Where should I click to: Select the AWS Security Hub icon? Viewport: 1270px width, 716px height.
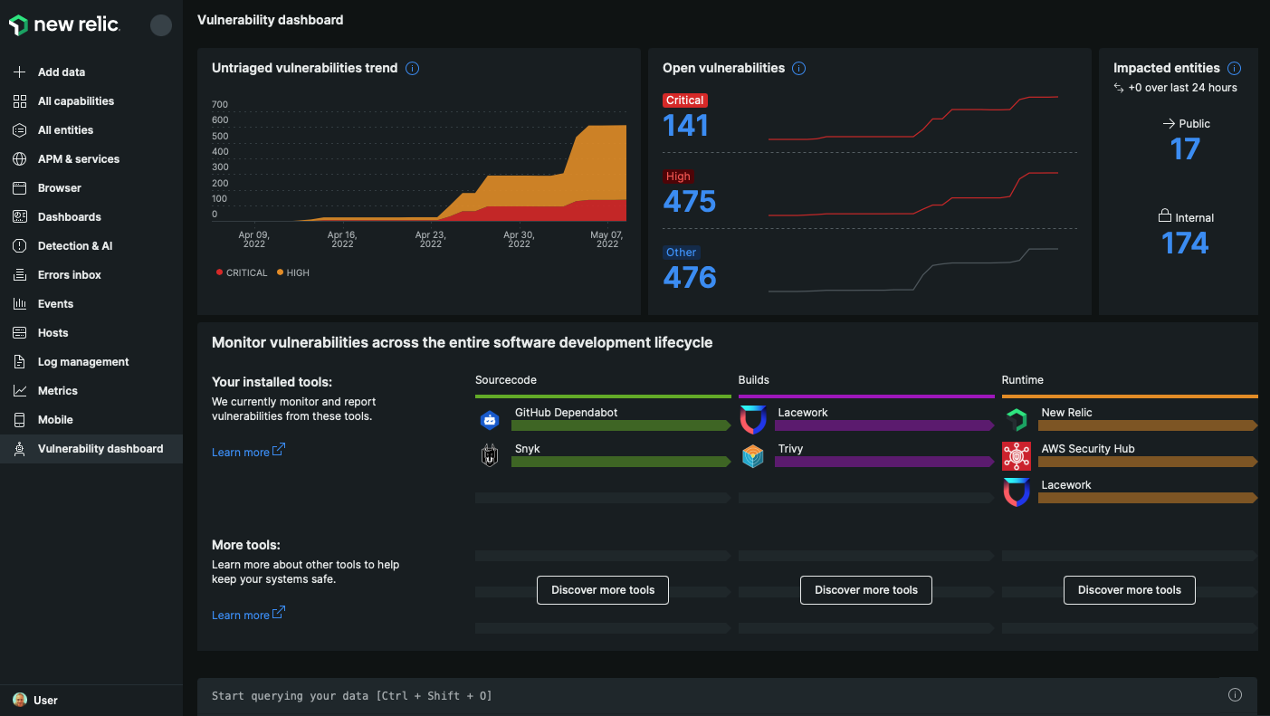coord(1017,455)
